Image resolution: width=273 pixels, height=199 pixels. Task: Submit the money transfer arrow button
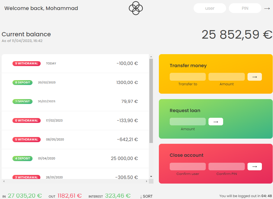coord(255,77)
